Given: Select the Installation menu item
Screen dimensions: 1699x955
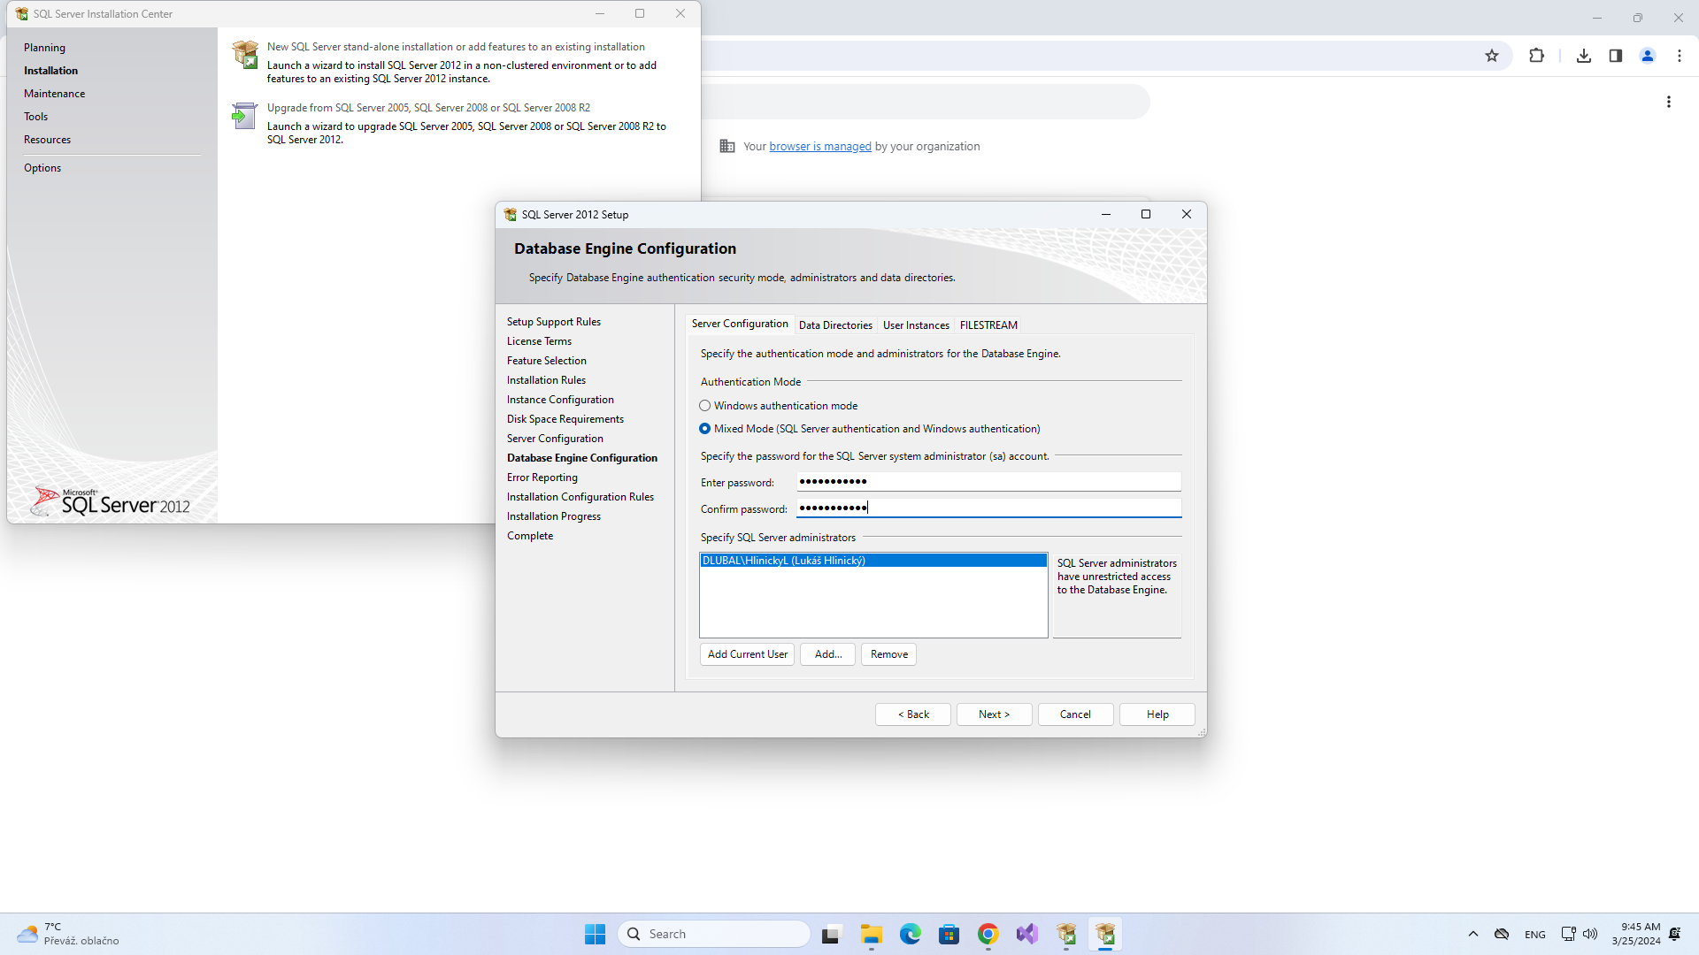Looking at the screenshot, I should click(x=50, y=70).
